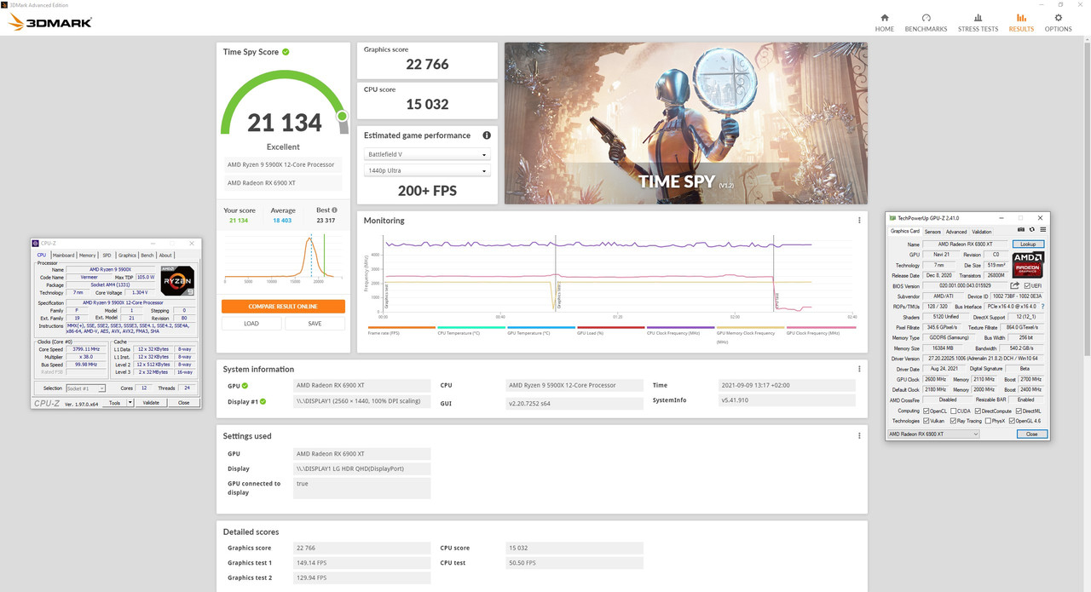Click the CPU-Z window title icon
1091x592 pixels.
[x=35, y=243]
